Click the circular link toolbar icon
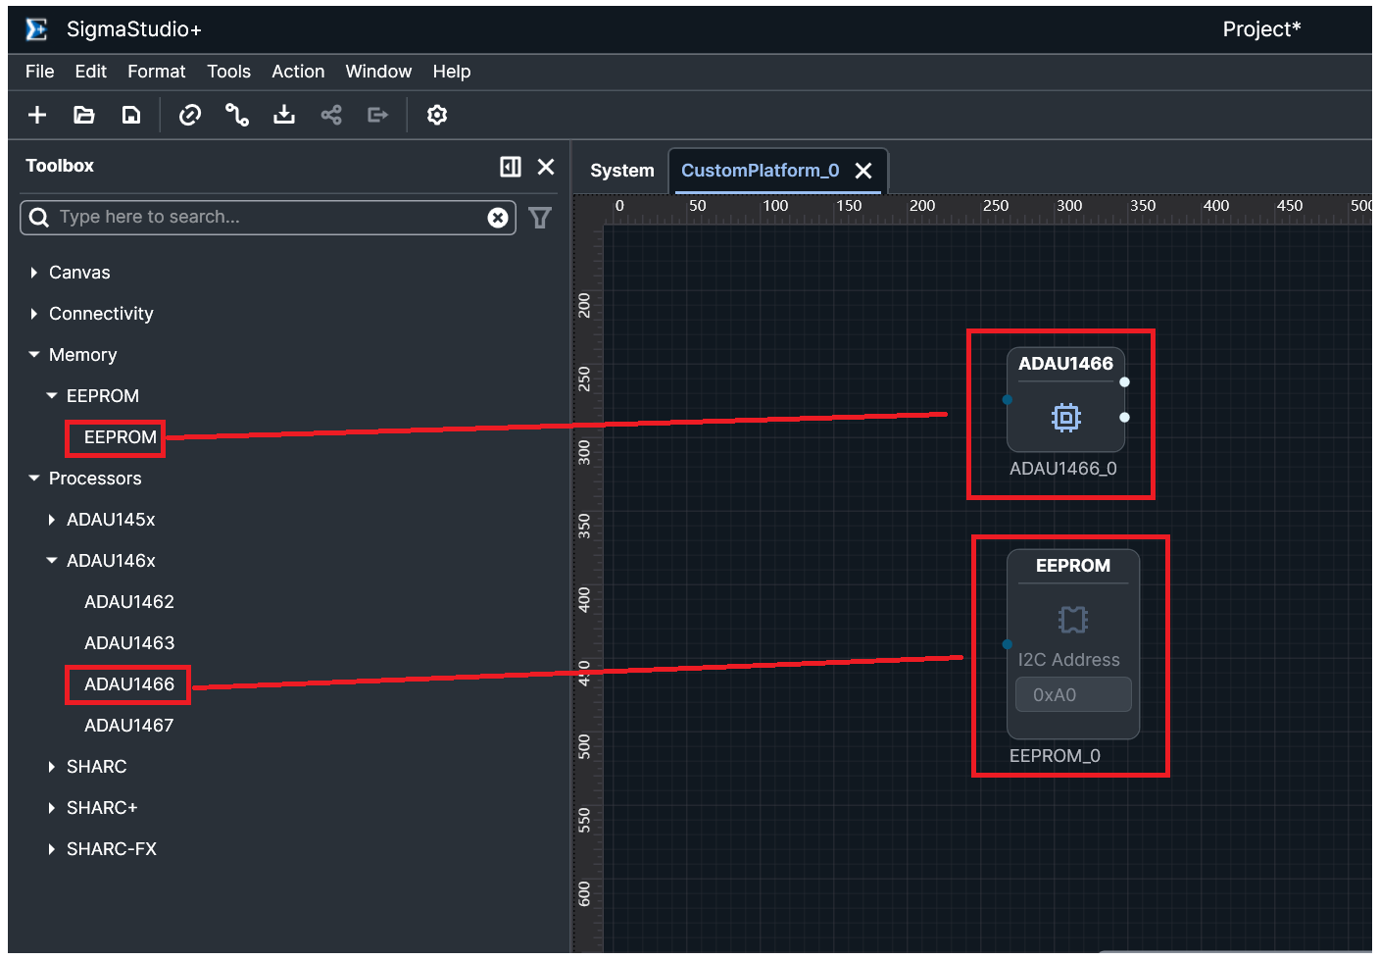The image size is (1379, 960). click(x=190, y=115)
